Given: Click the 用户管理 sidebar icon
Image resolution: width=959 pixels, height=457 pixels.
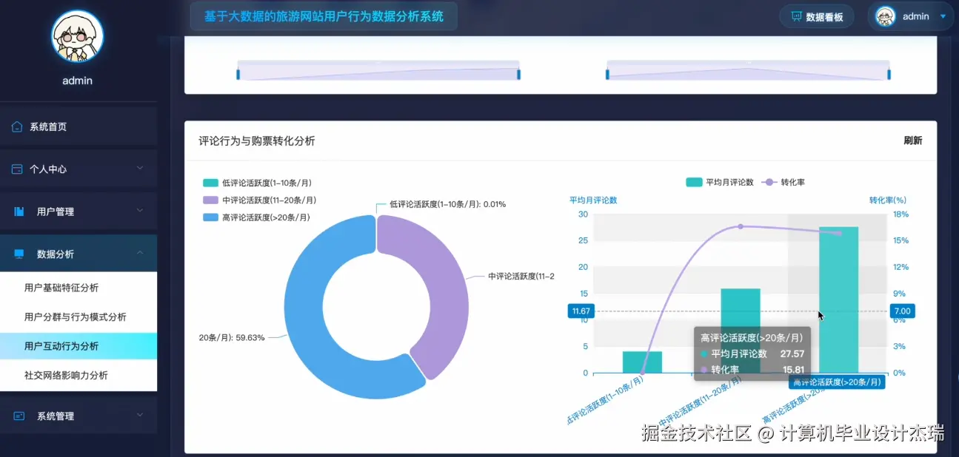Looking at the screenshot, I should click(19, 211).
